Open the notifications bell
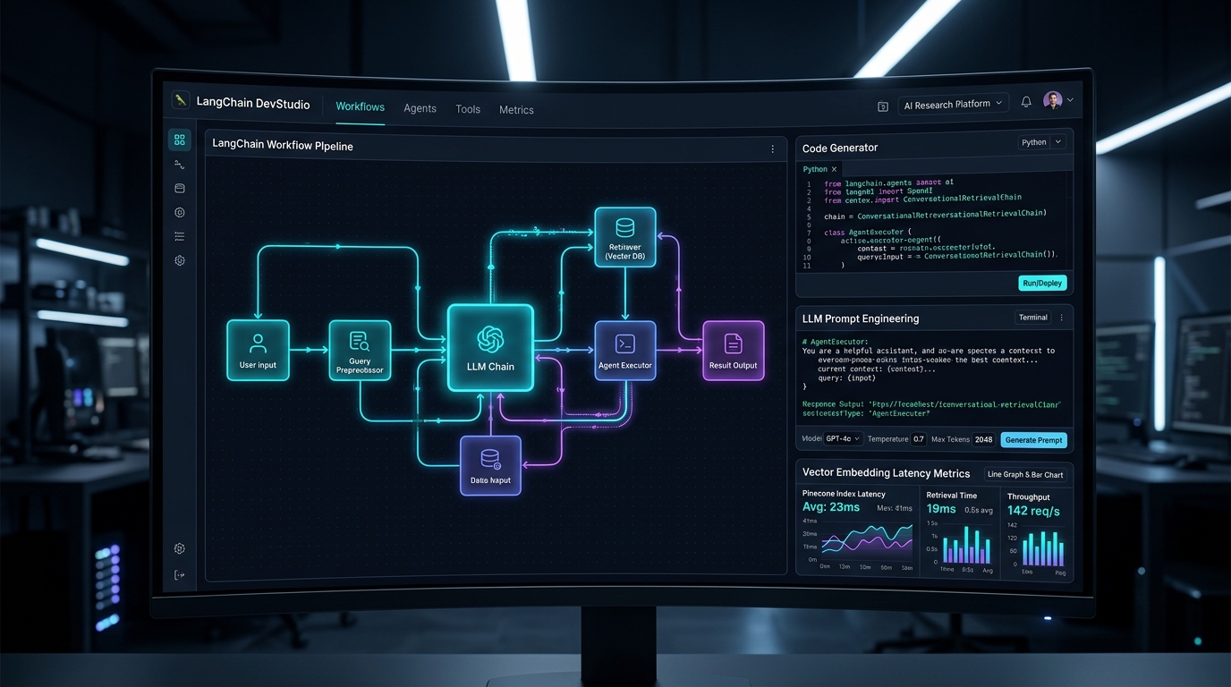 [1026, 102]
